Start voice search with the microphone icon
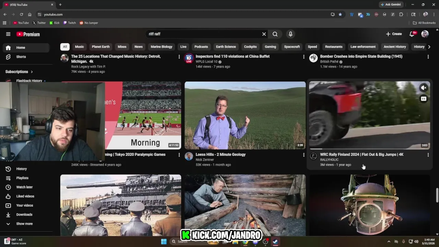Viewport: 439px width, 247px height. click(290, 34)
